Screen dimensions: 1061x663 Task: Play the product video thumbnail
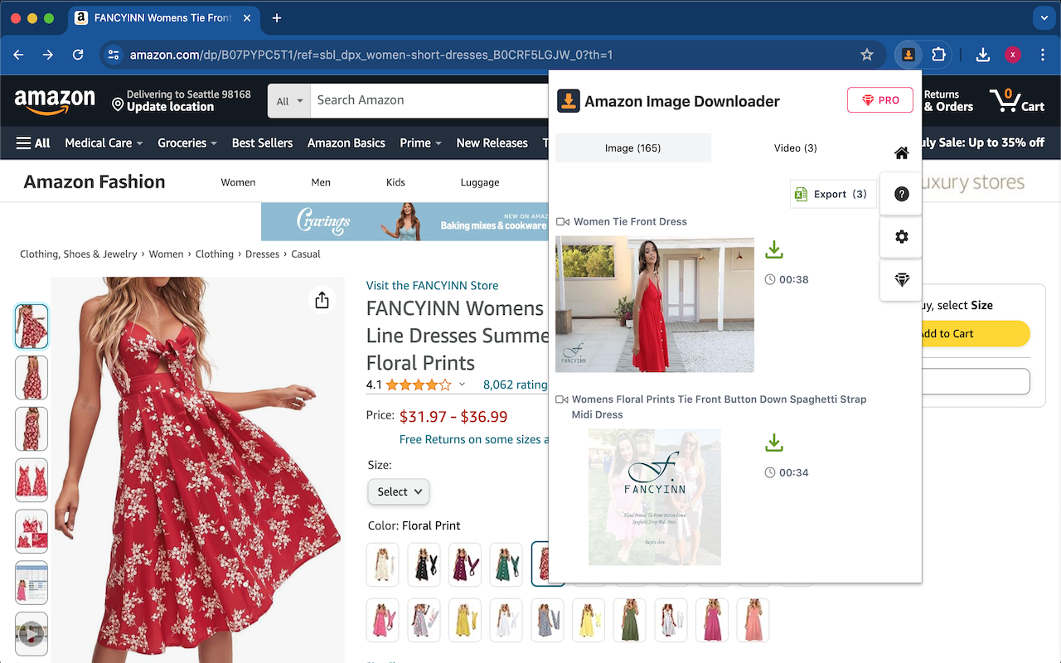tap(31, 633)
